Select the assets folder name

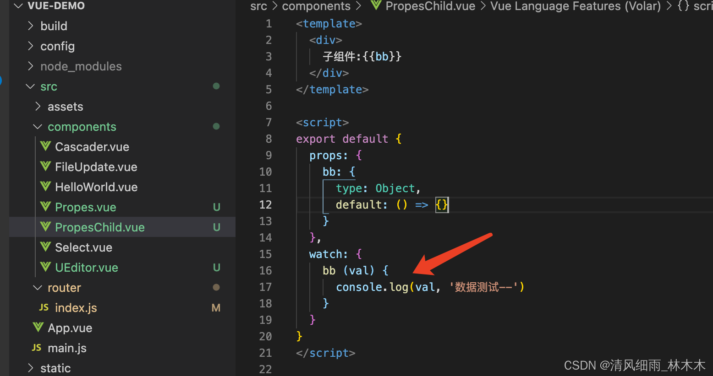66,107
